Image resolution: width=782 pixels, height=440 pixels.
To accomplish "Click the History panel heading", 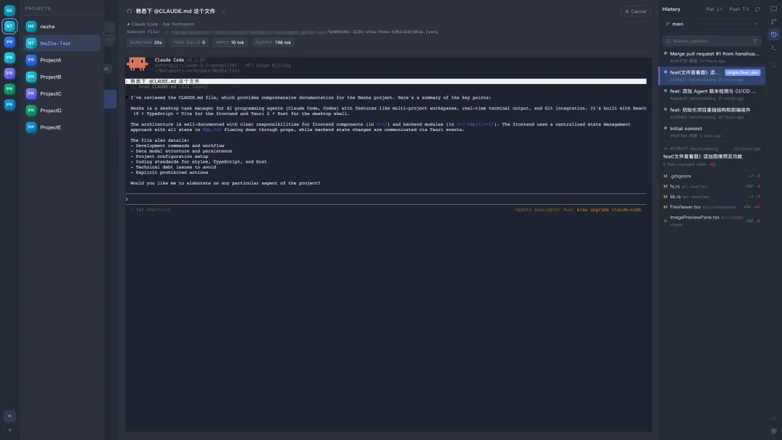I will (x=670, y=9).
